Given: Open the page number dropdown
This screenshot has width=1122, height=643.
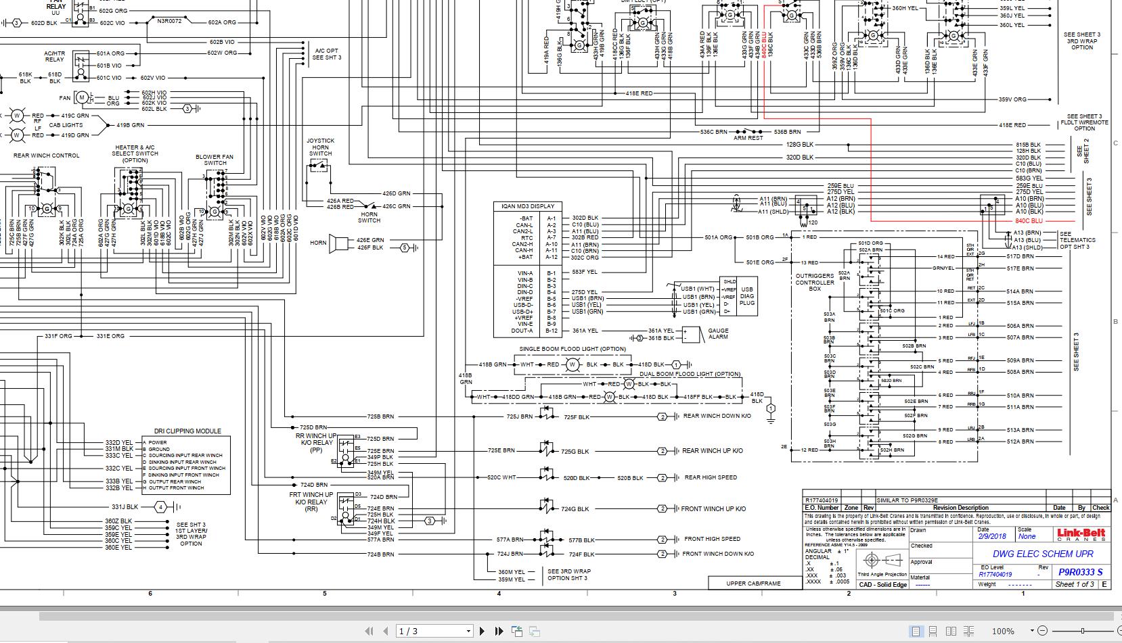Looking at the screenshot, I should click(468, 631).
